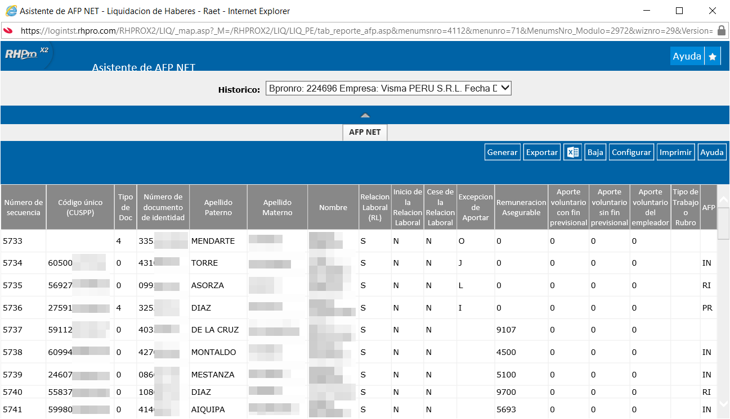
Task: Click the Número de secuencia column header
Action: tap(24, 207)
